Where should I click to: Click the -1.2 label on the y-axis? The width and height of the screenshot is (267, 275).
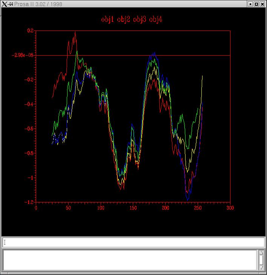click(x=29, y=202)
